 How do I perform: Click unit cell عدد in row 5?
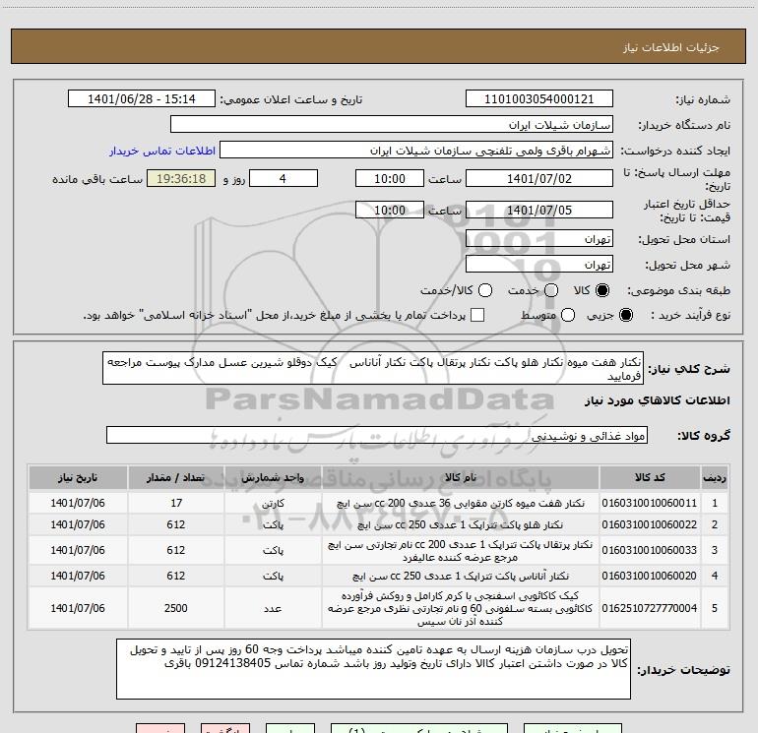coord(273,608)
